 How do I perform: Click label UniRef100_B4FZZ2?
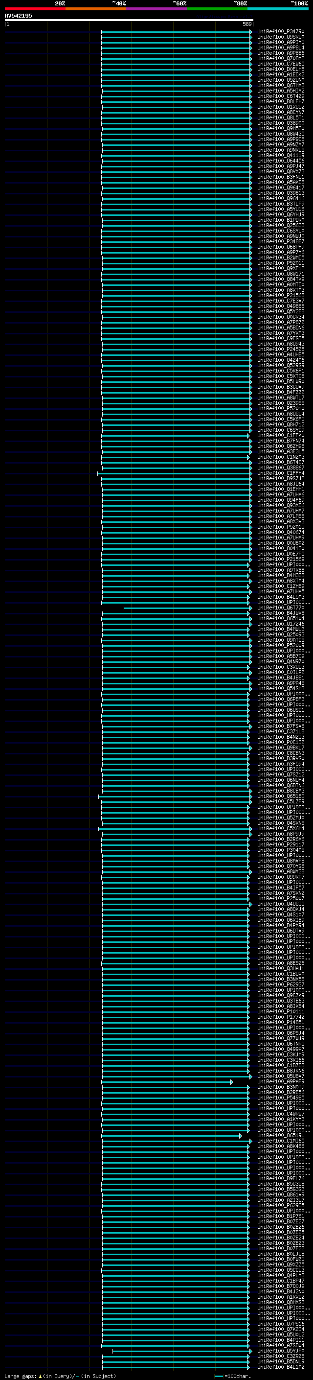280,392
